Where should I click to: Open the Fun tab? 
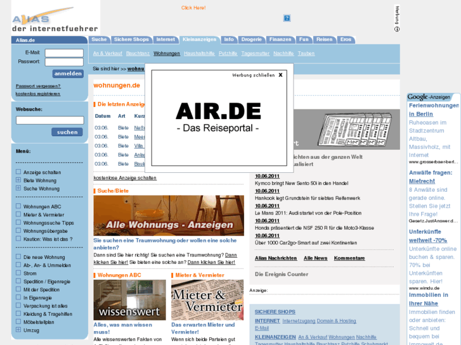304,40
